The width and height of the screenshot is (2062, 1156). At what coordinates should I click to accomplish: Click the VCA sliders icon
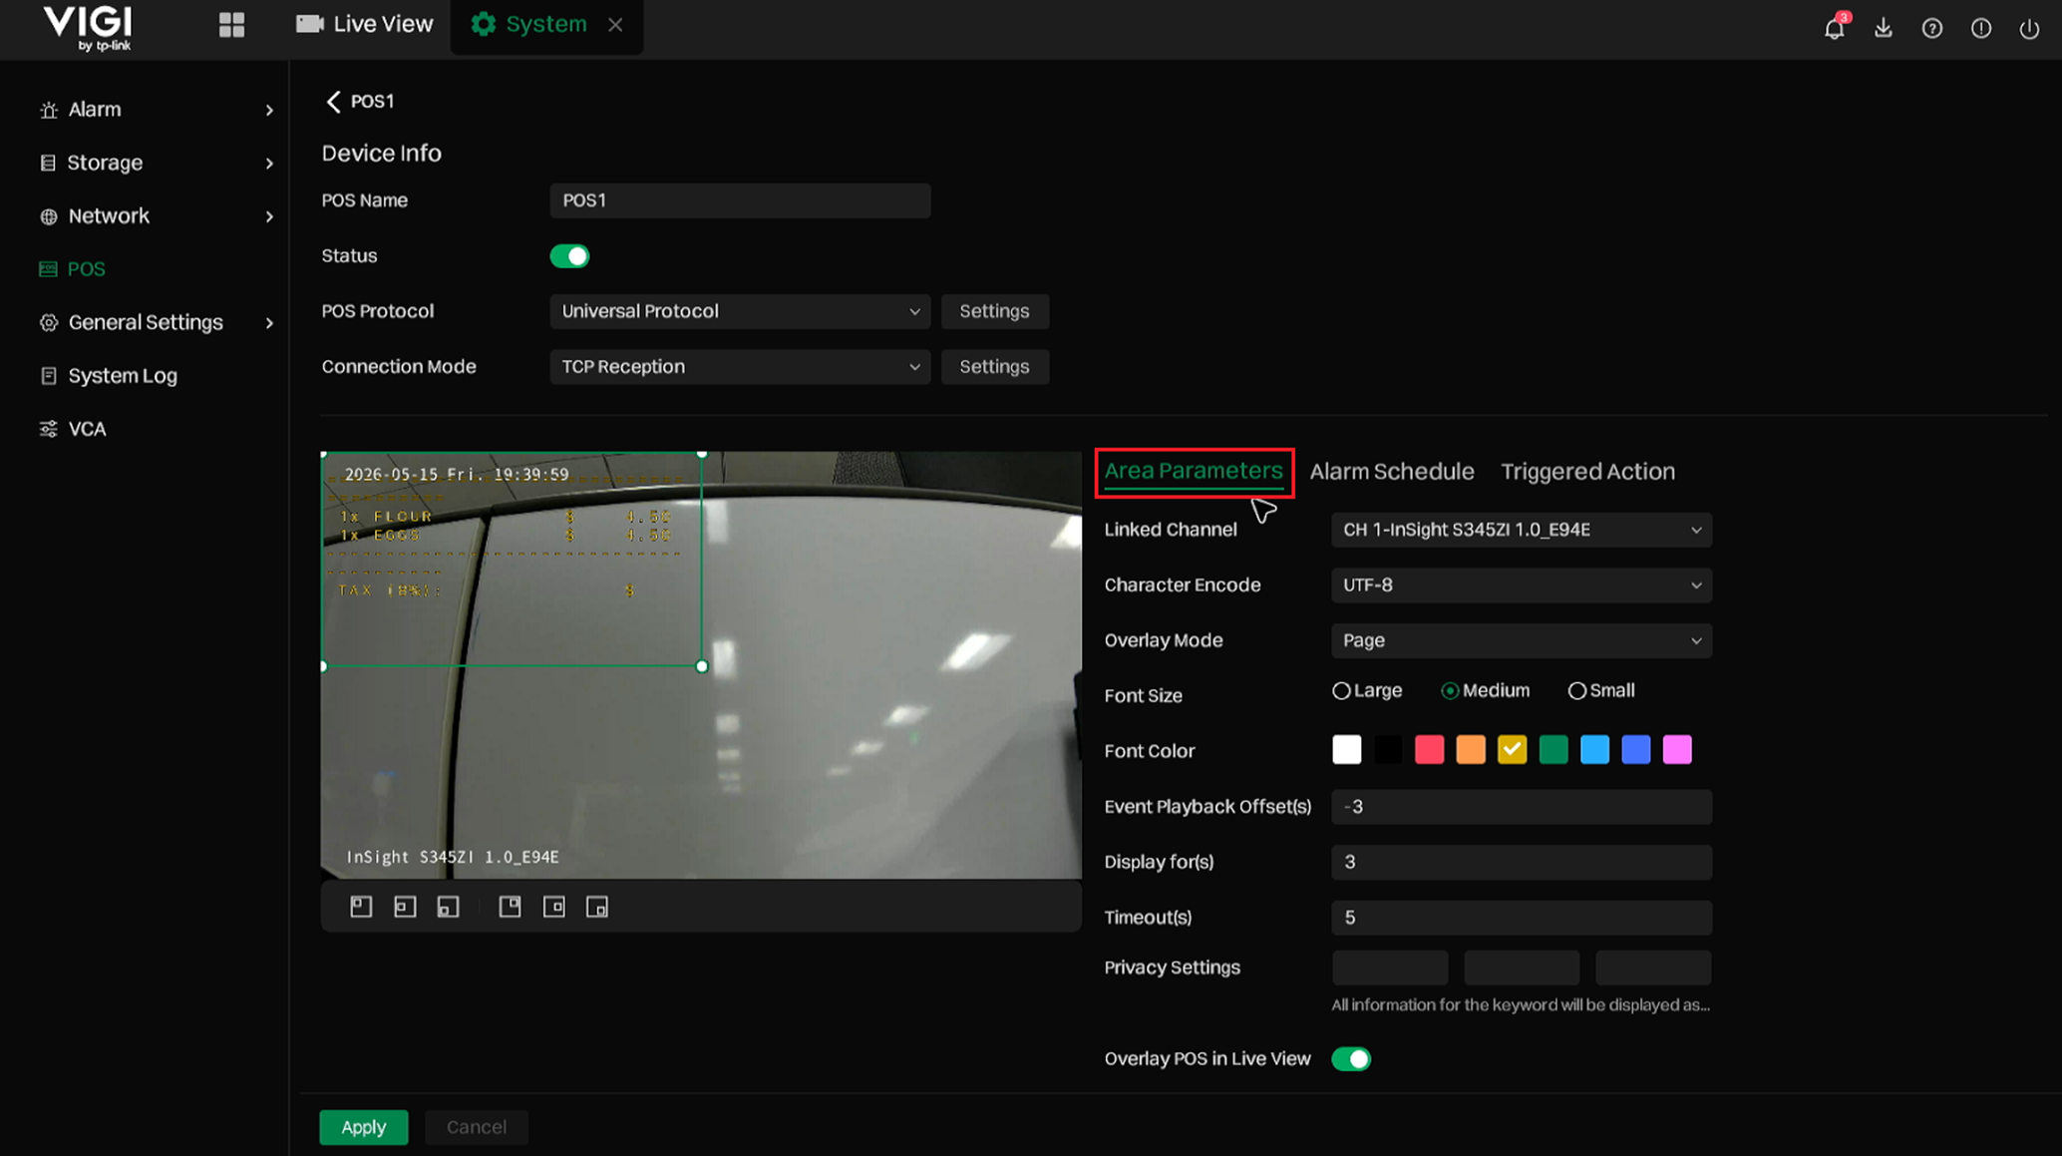(x=48, y=429)
